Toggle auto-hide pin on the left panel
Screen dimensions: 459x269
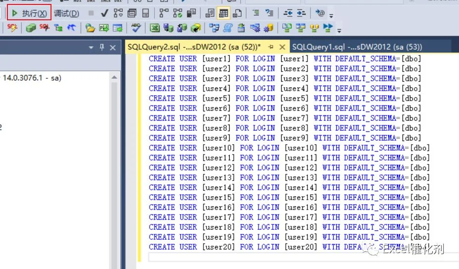[x=102, y=47]
